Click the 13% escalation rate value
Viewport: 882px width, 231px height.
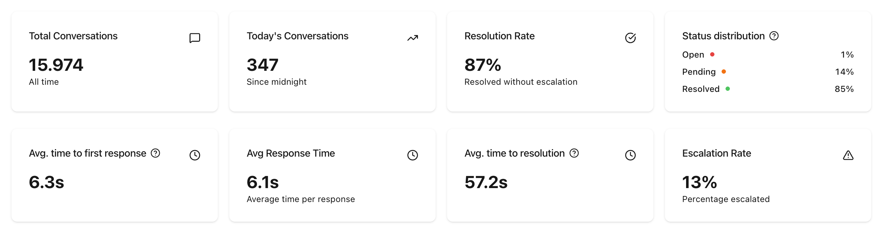[699, 182]
